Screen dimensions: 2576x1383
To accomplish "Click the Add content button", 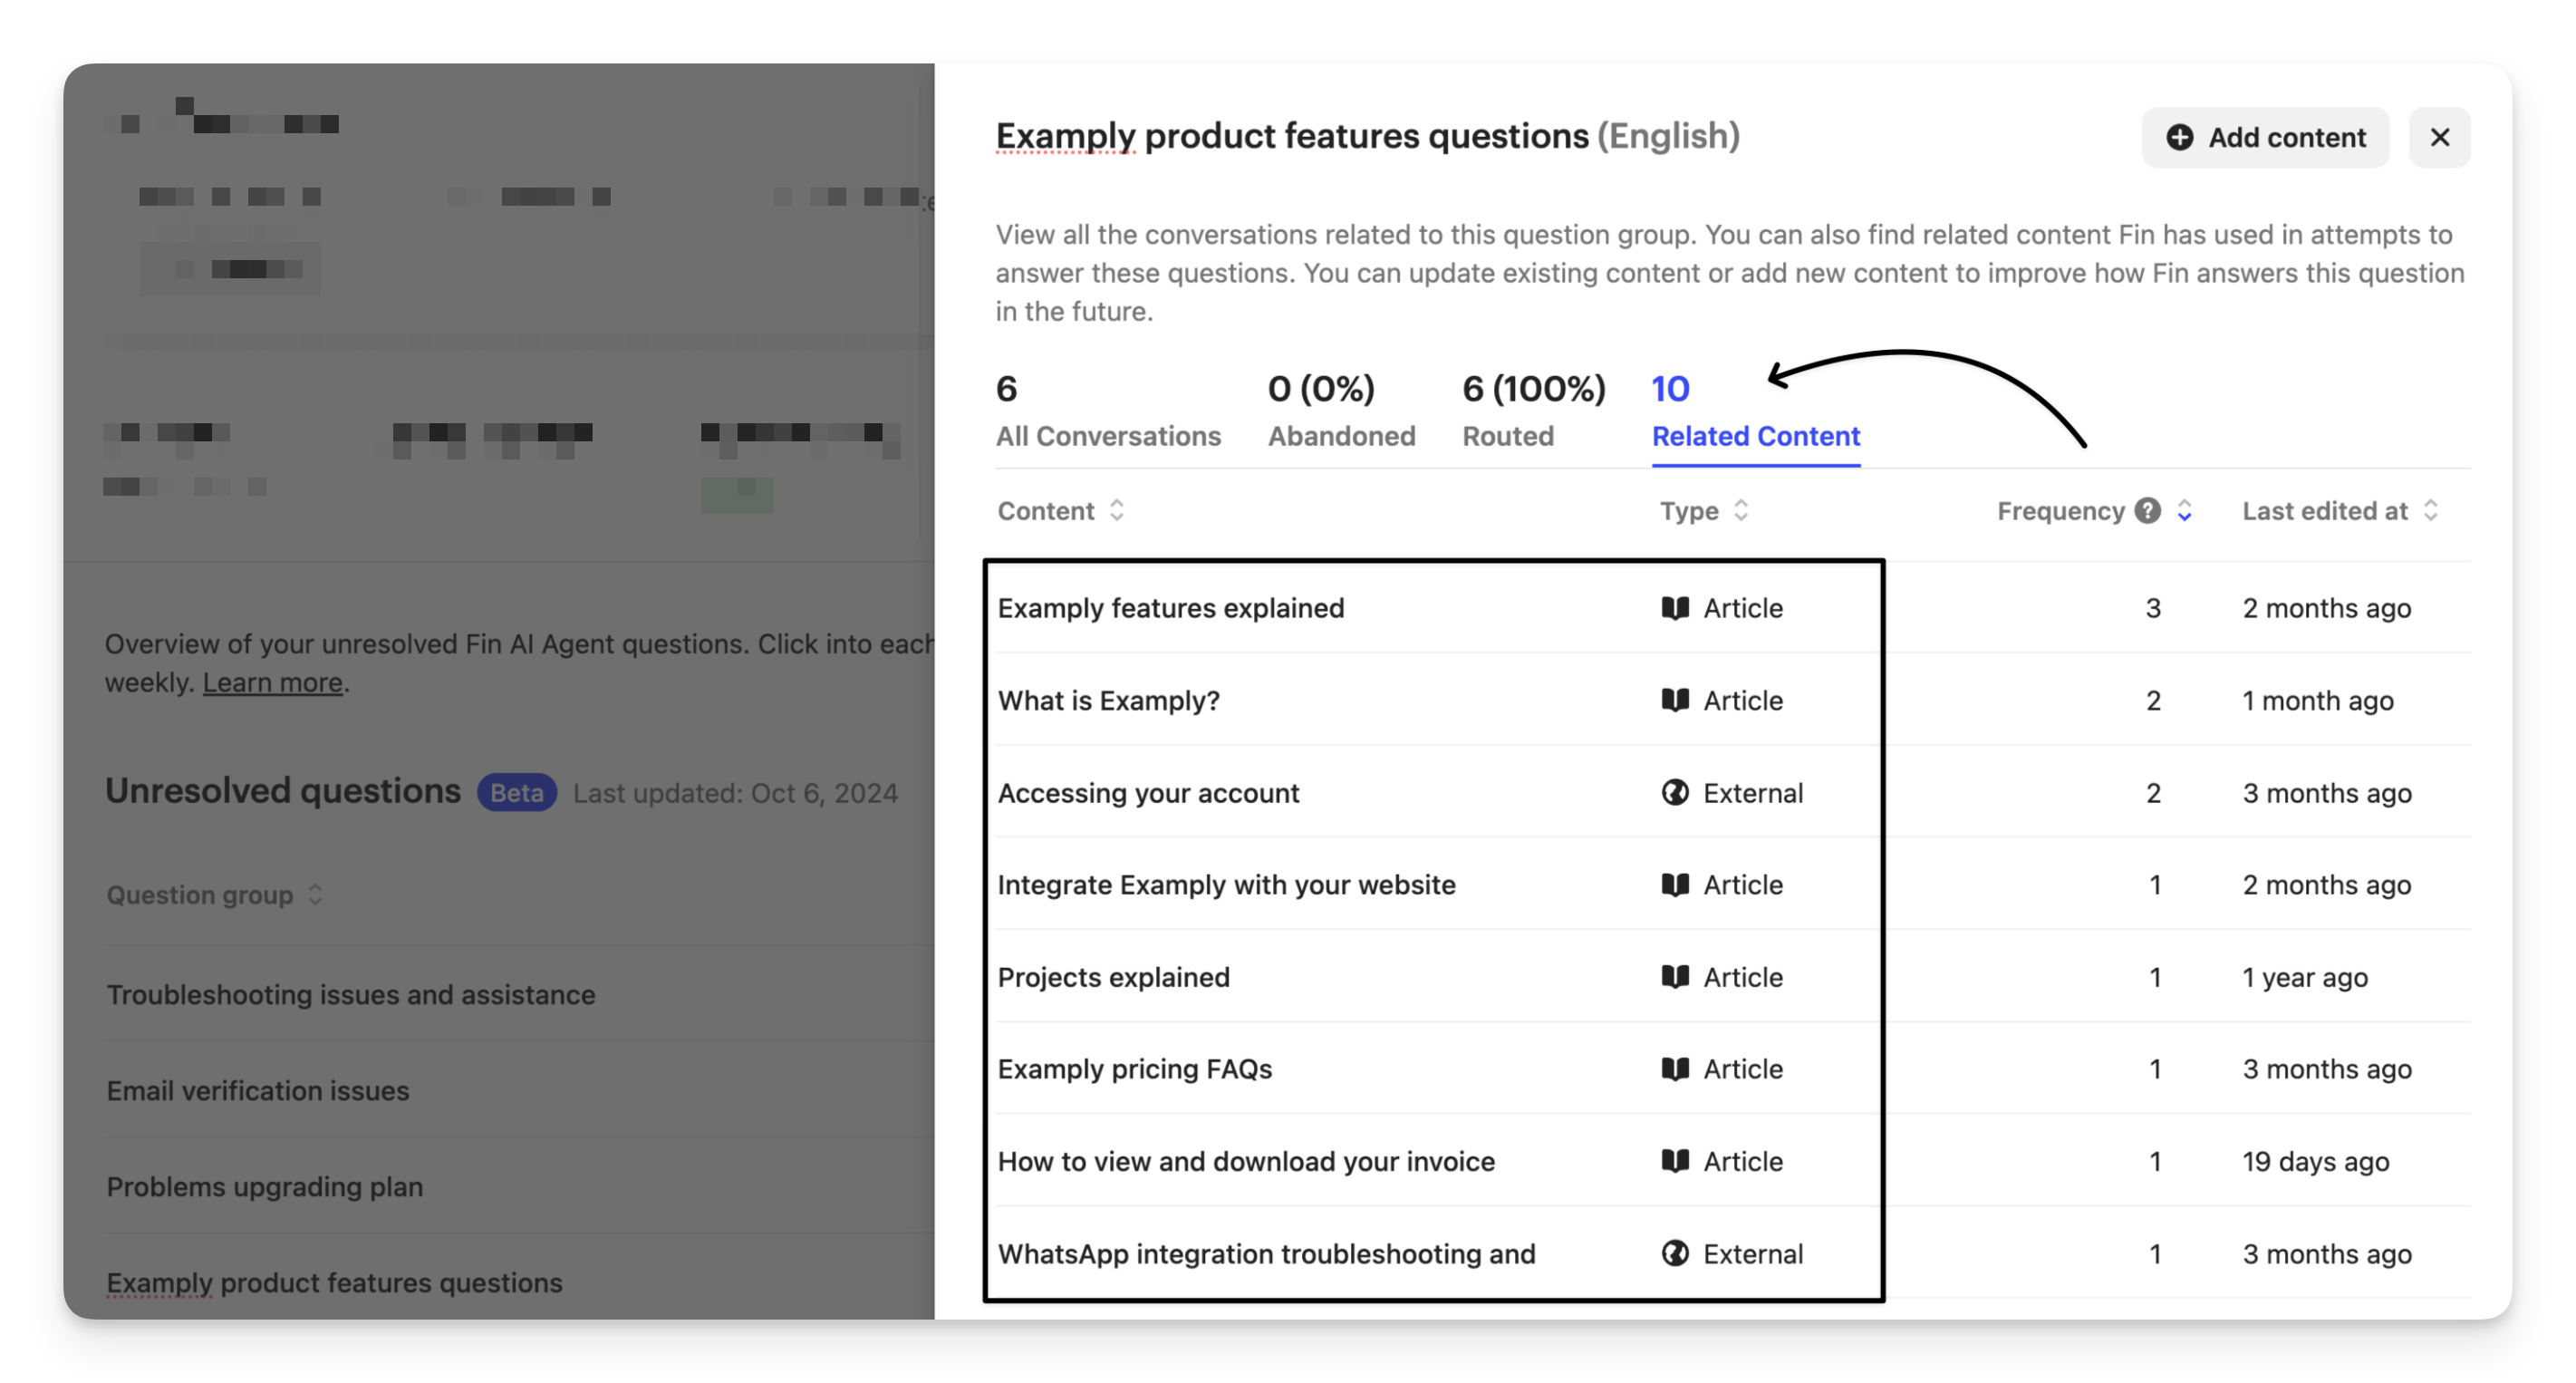I will [x=2265, y=137].
